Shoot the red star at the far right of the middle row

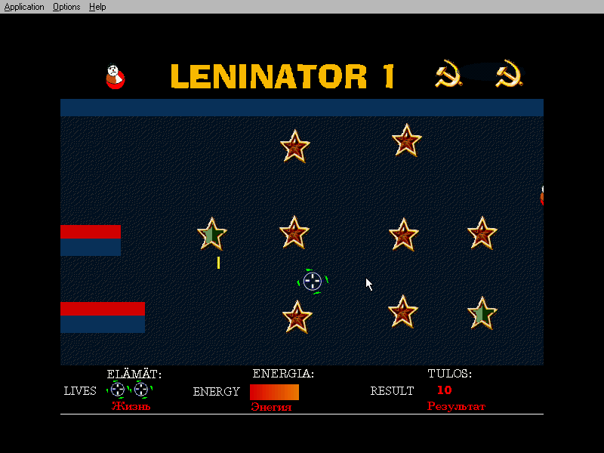point(482,233)
